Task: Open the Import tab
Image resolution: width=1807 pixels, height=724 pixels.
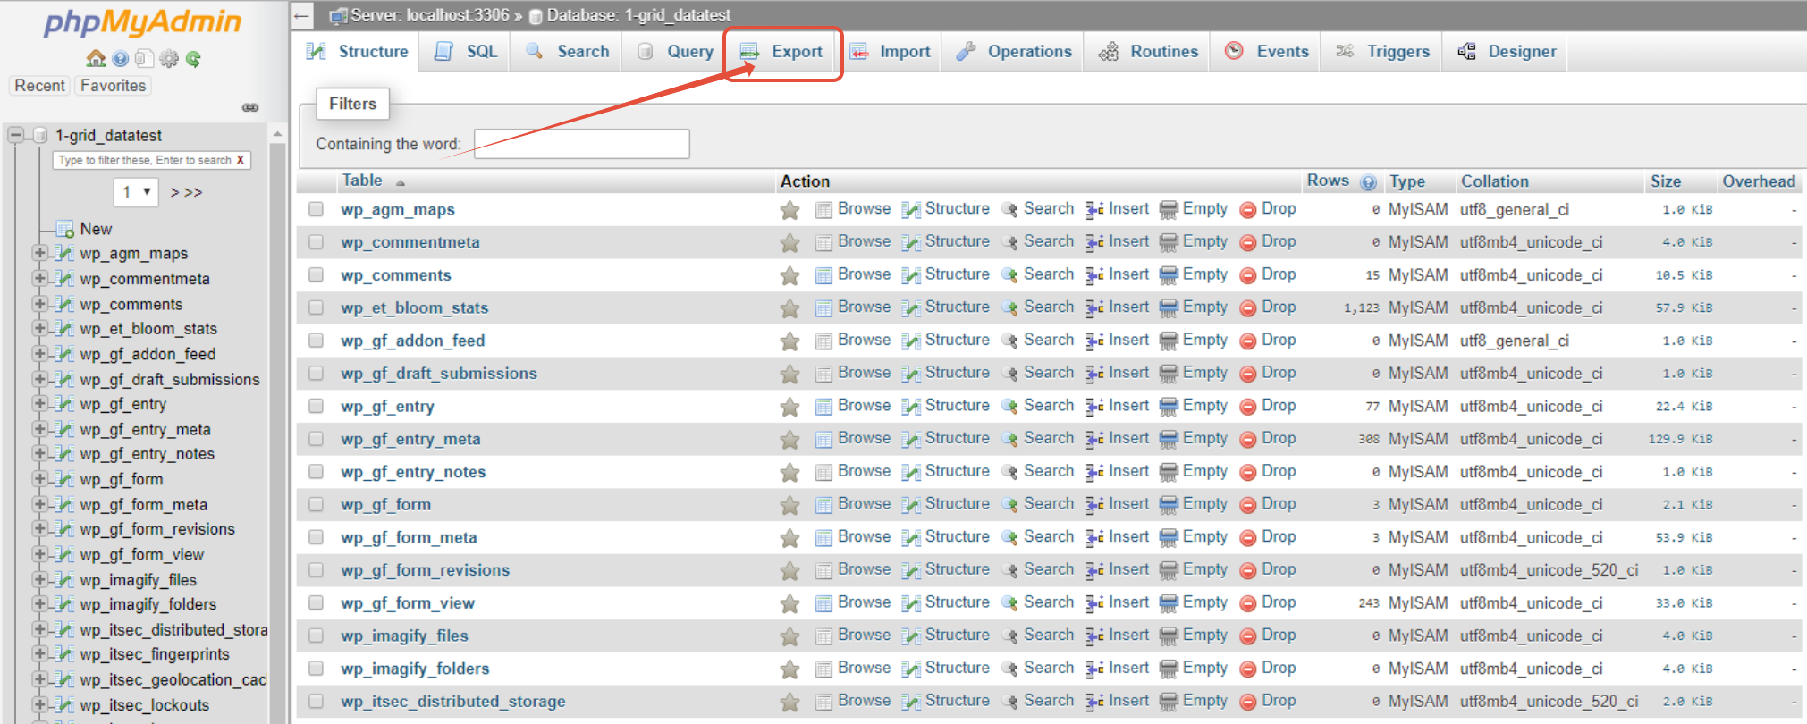Action: click(890, 52)
